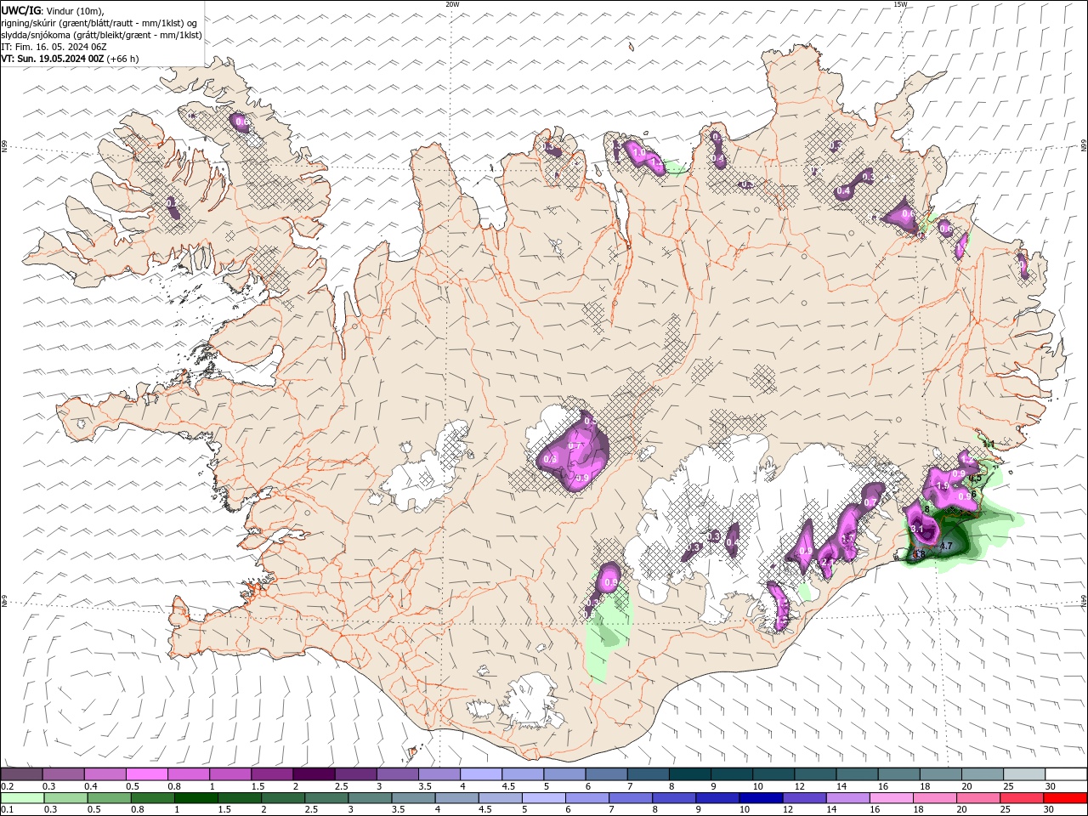Screen dimensions: 1088x816
Task: Click the '0.6' value in the Westfjords
Action: (242, 122)
